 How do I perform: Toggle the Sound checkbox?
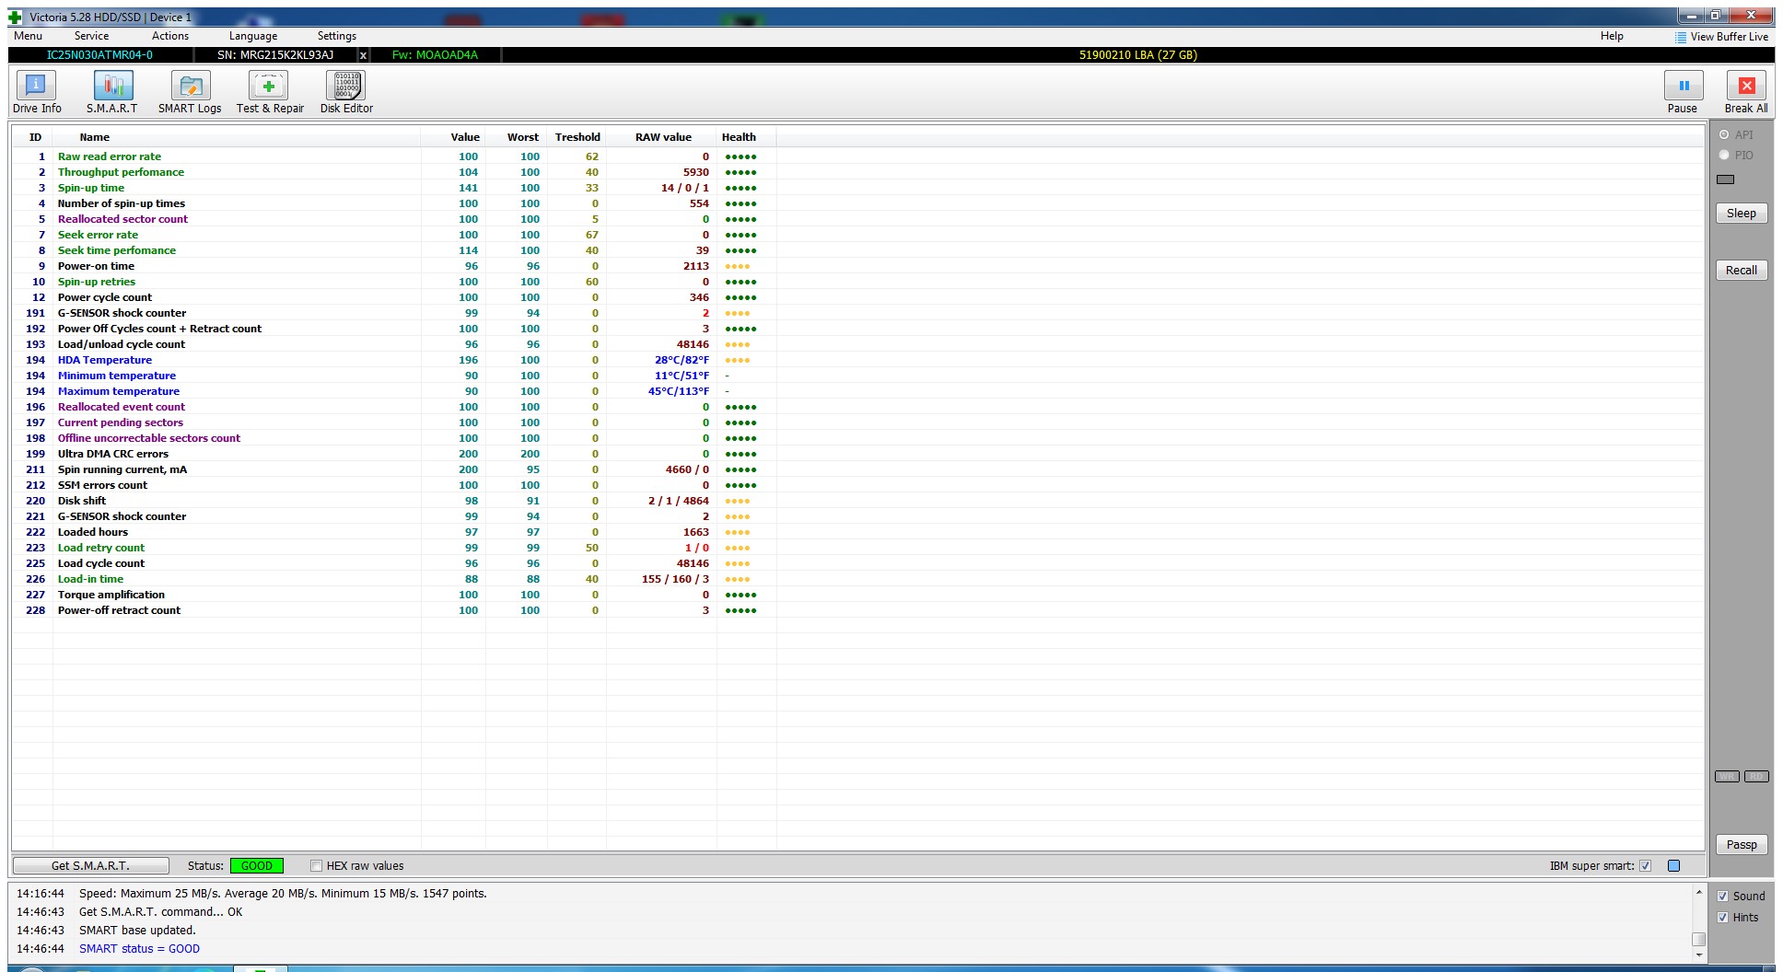1722,896
